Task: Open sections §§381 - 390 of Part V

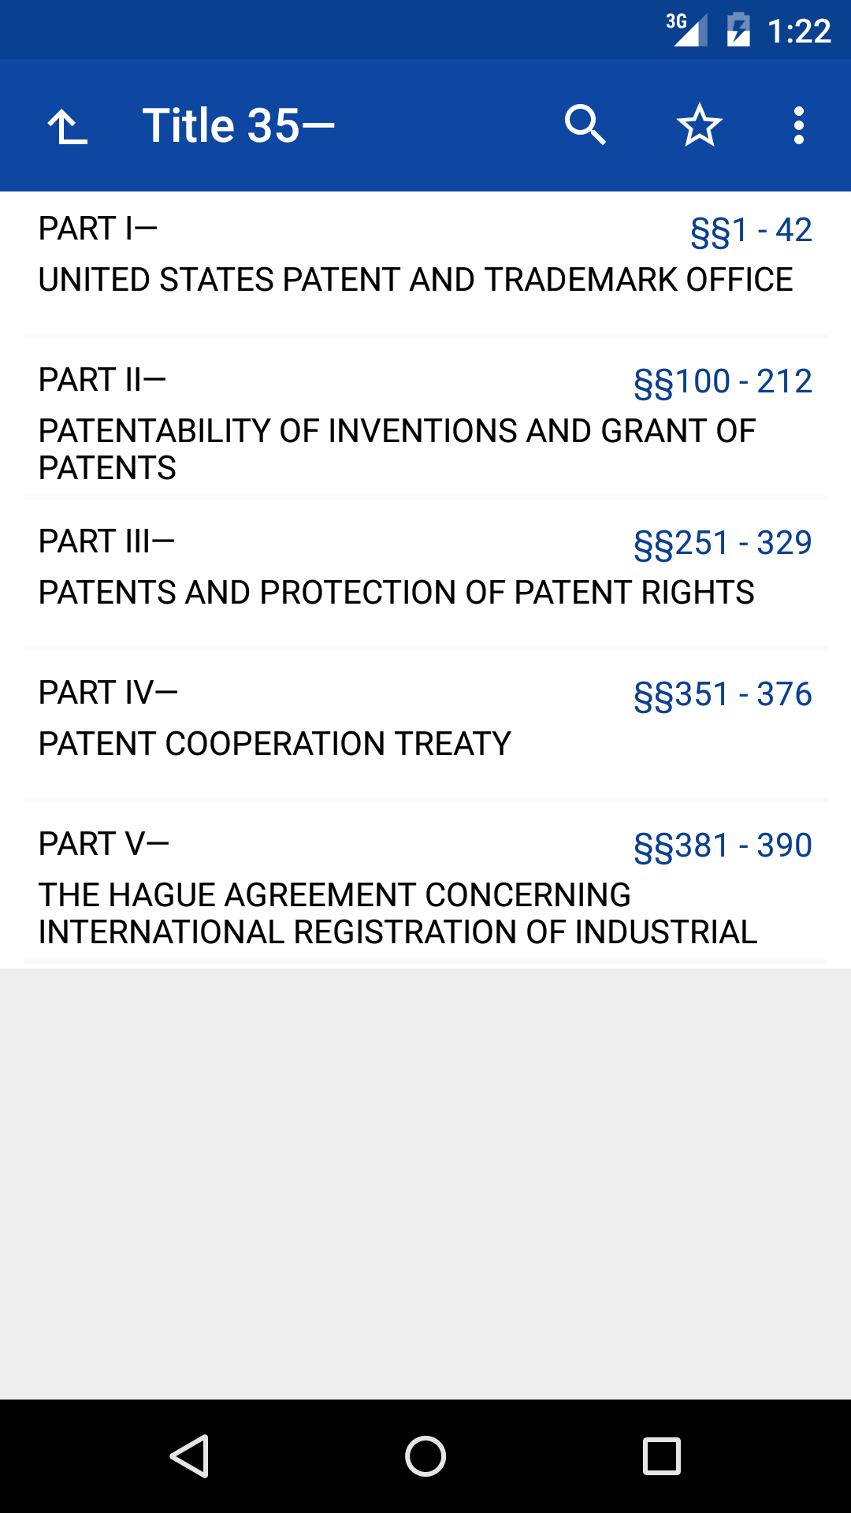Action: point(724,844)
